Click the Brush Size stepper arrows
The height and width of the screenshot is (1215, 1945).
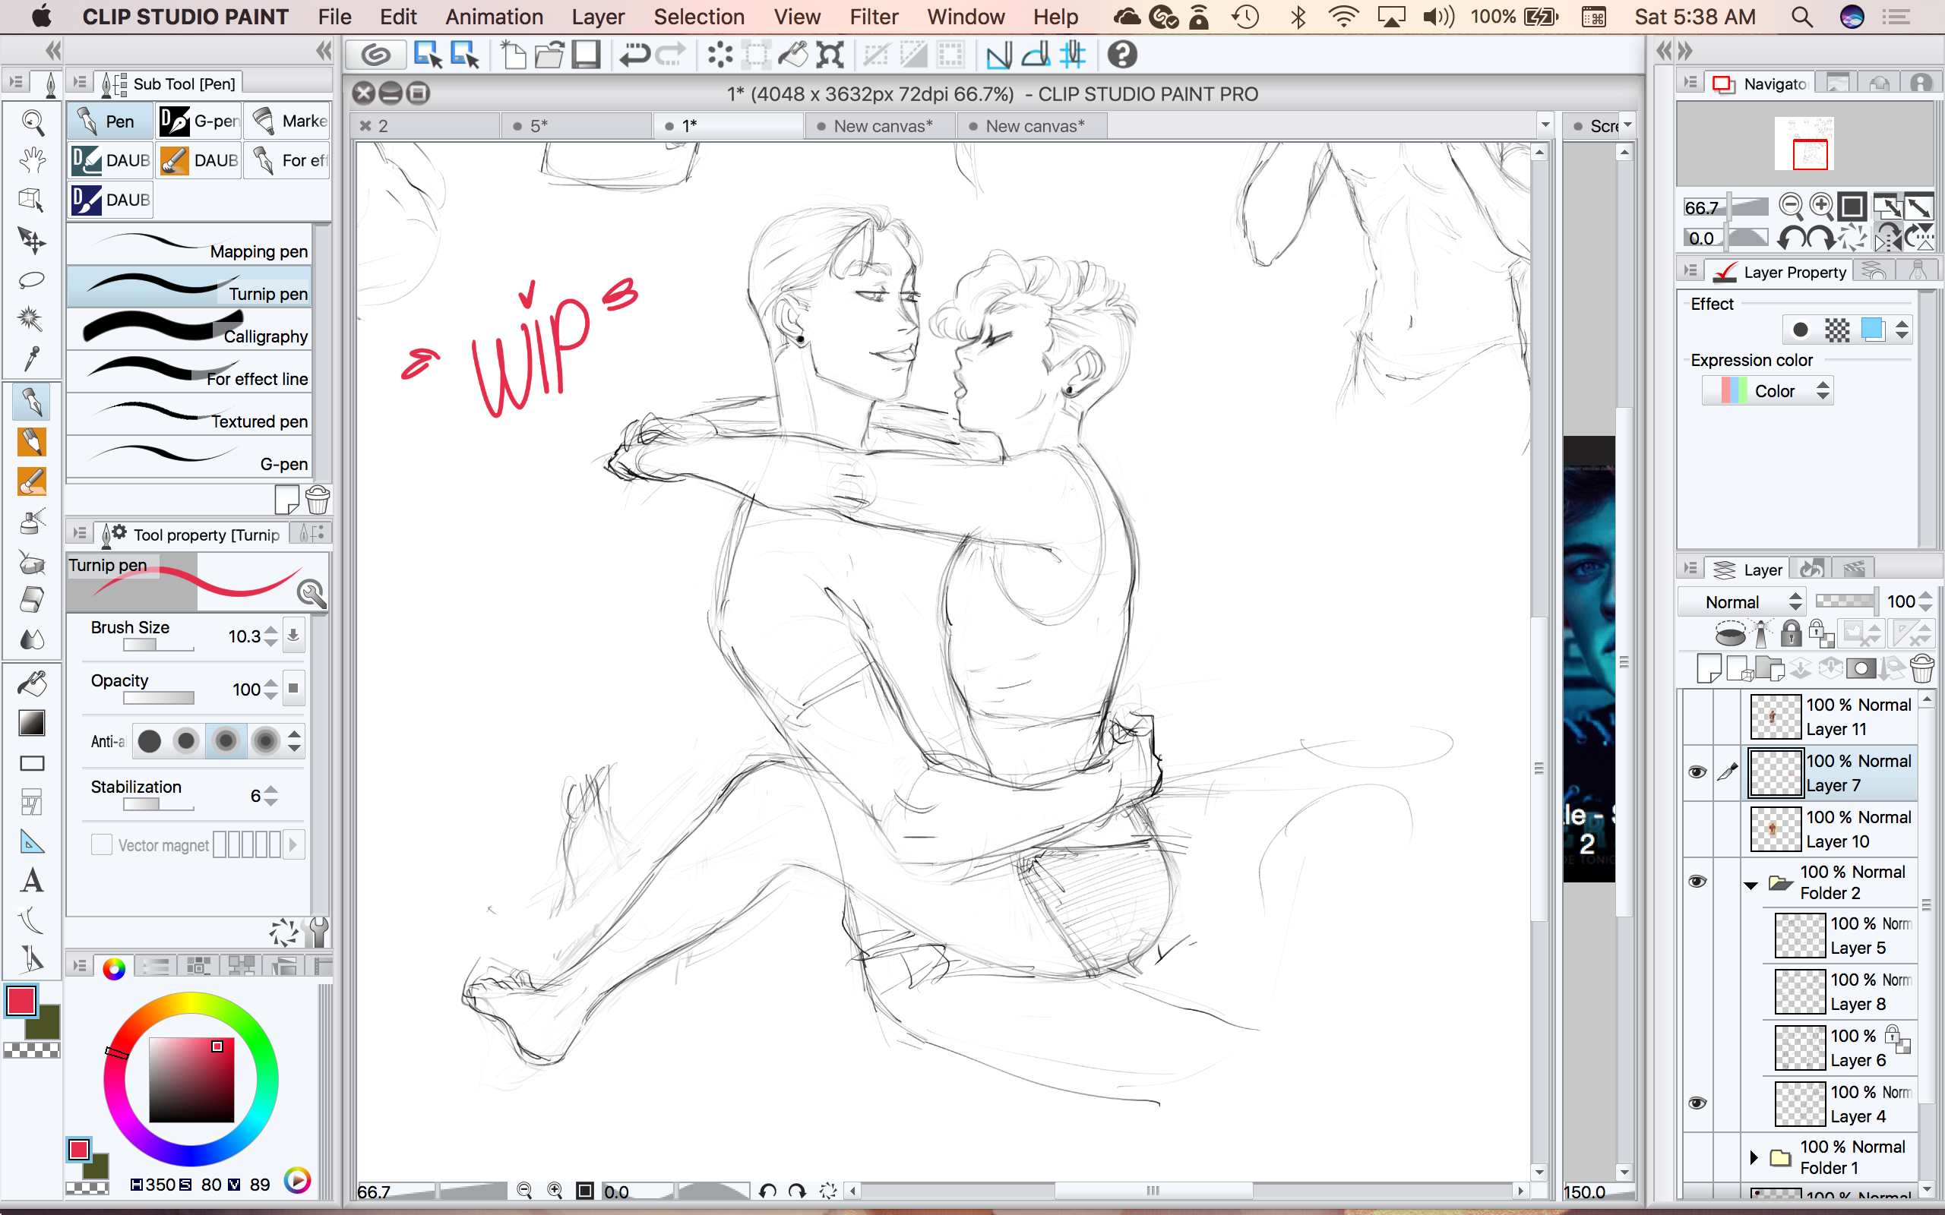(270, 636)
